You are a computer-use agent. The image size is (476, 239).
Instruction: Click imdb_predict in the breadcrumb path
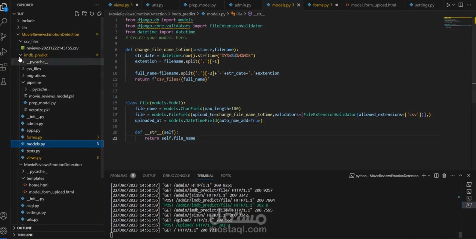pos(183,14)
